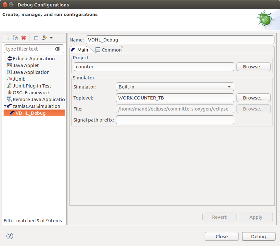Switch to the Common tab
The width and height of the screenshot is (280, 246).
pyautogui.click(x=108, y=50)
